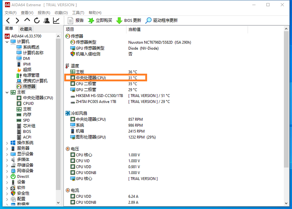Image resolution: width=292 pixels, height=209 pixels.
Task: Open the graph chart toolbar icon
Action: pyautogui.click(x=56, y=20)
